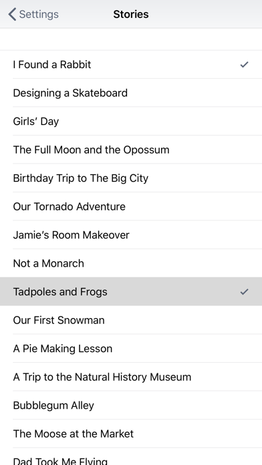The width and height of the screenshot is (262, 465).
Task: Pick Birthday Trip to The Big City
Action: 131,178
